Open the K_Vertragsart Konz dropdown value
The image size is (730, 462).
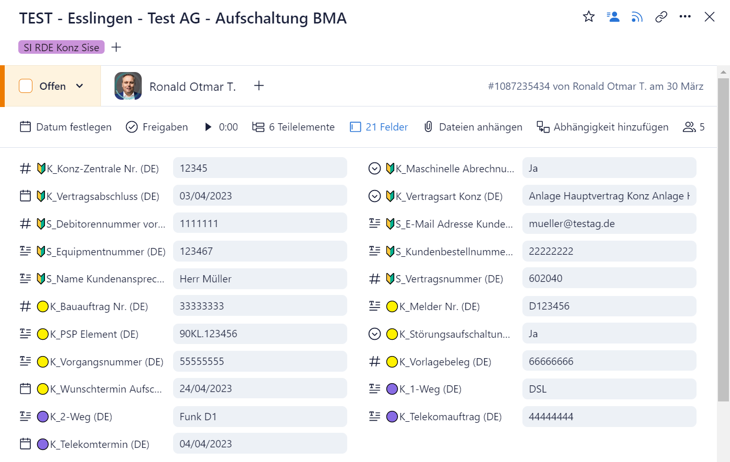pos(609,196)
